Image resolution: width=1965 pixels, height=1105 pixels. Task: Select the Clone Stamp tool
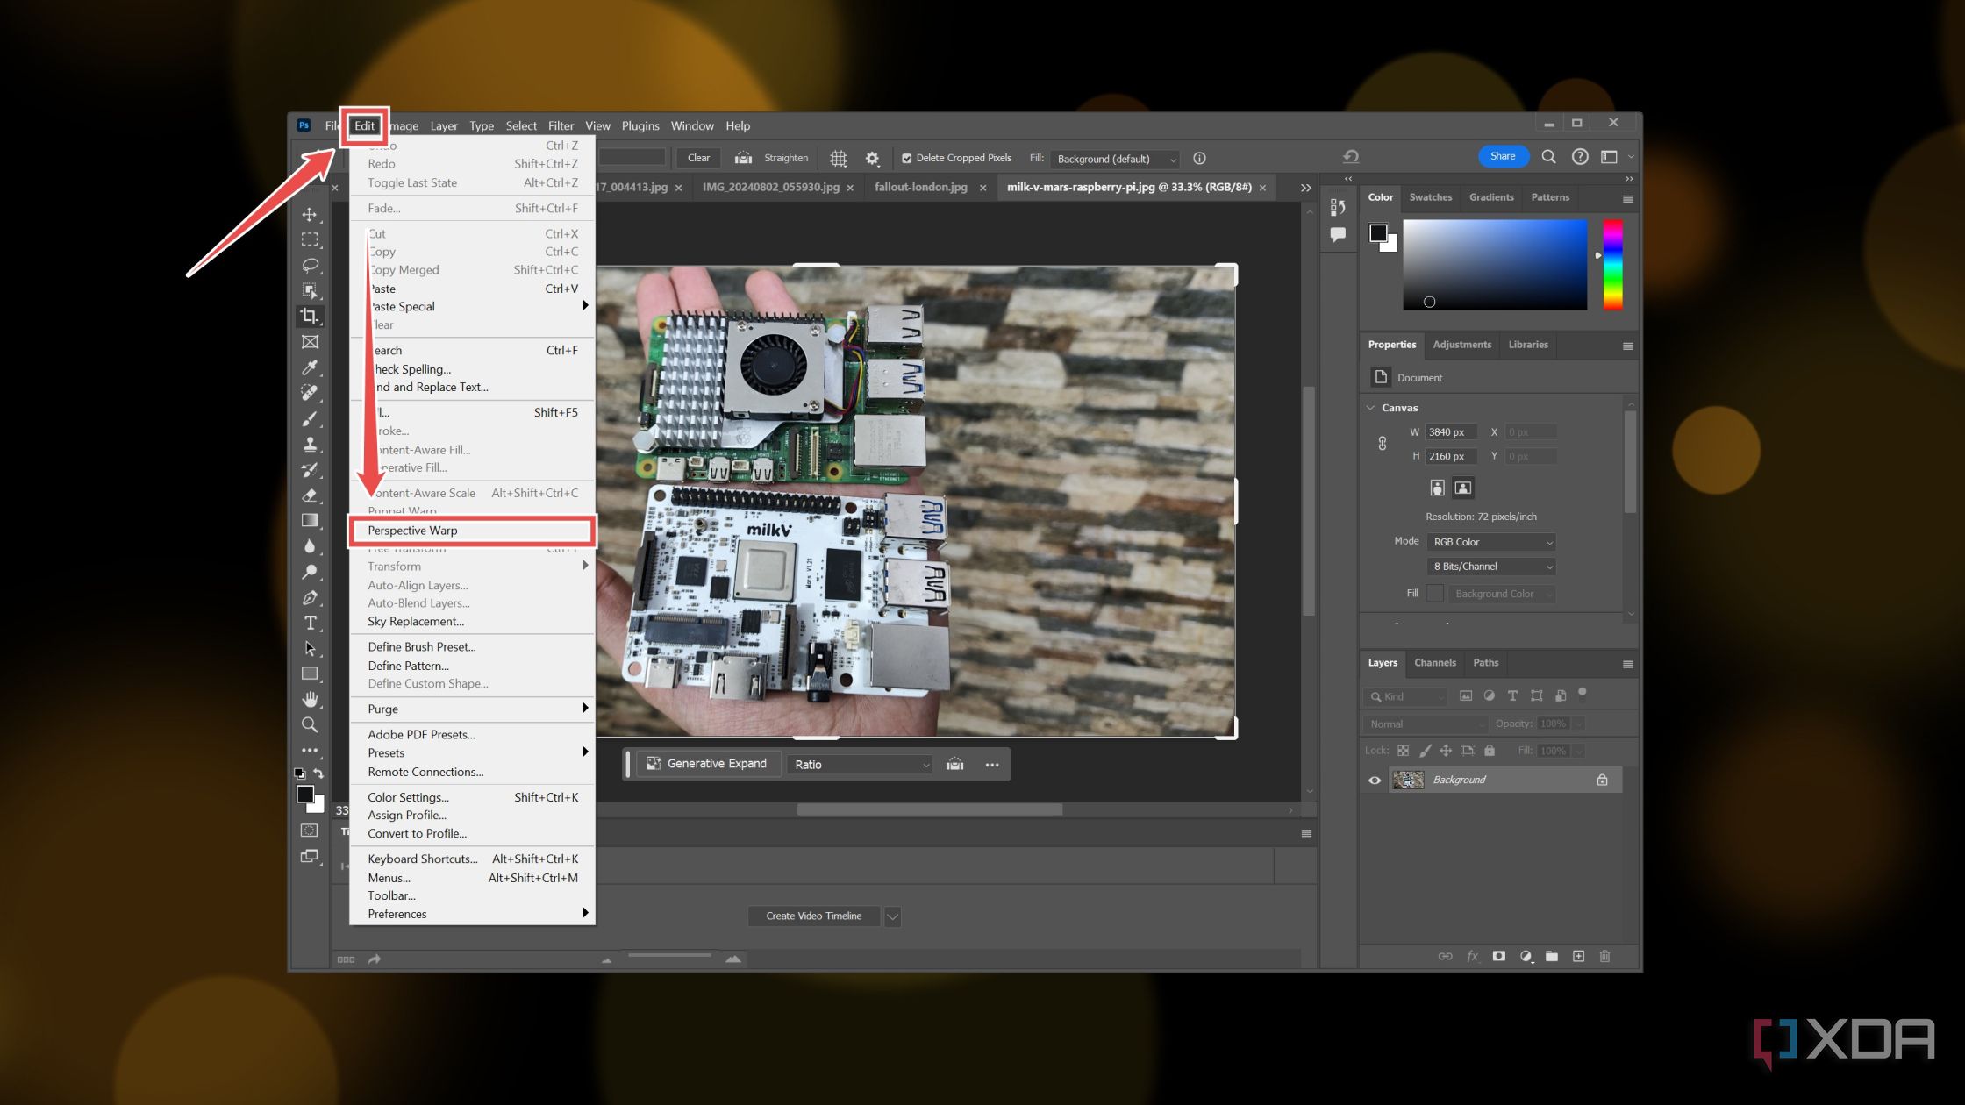click(x=310, y=444)
